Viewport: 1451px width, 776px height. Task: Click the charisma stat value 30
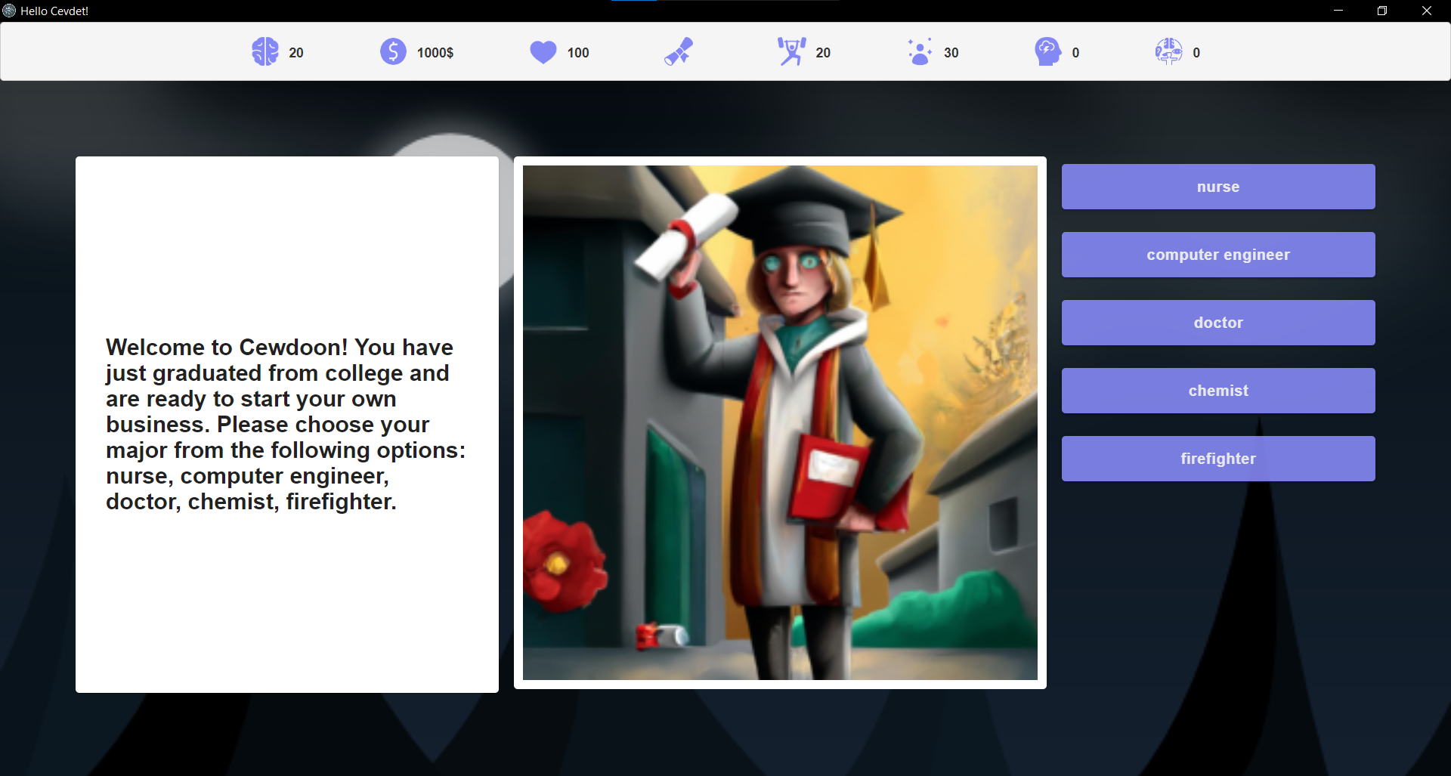[951, 52]
